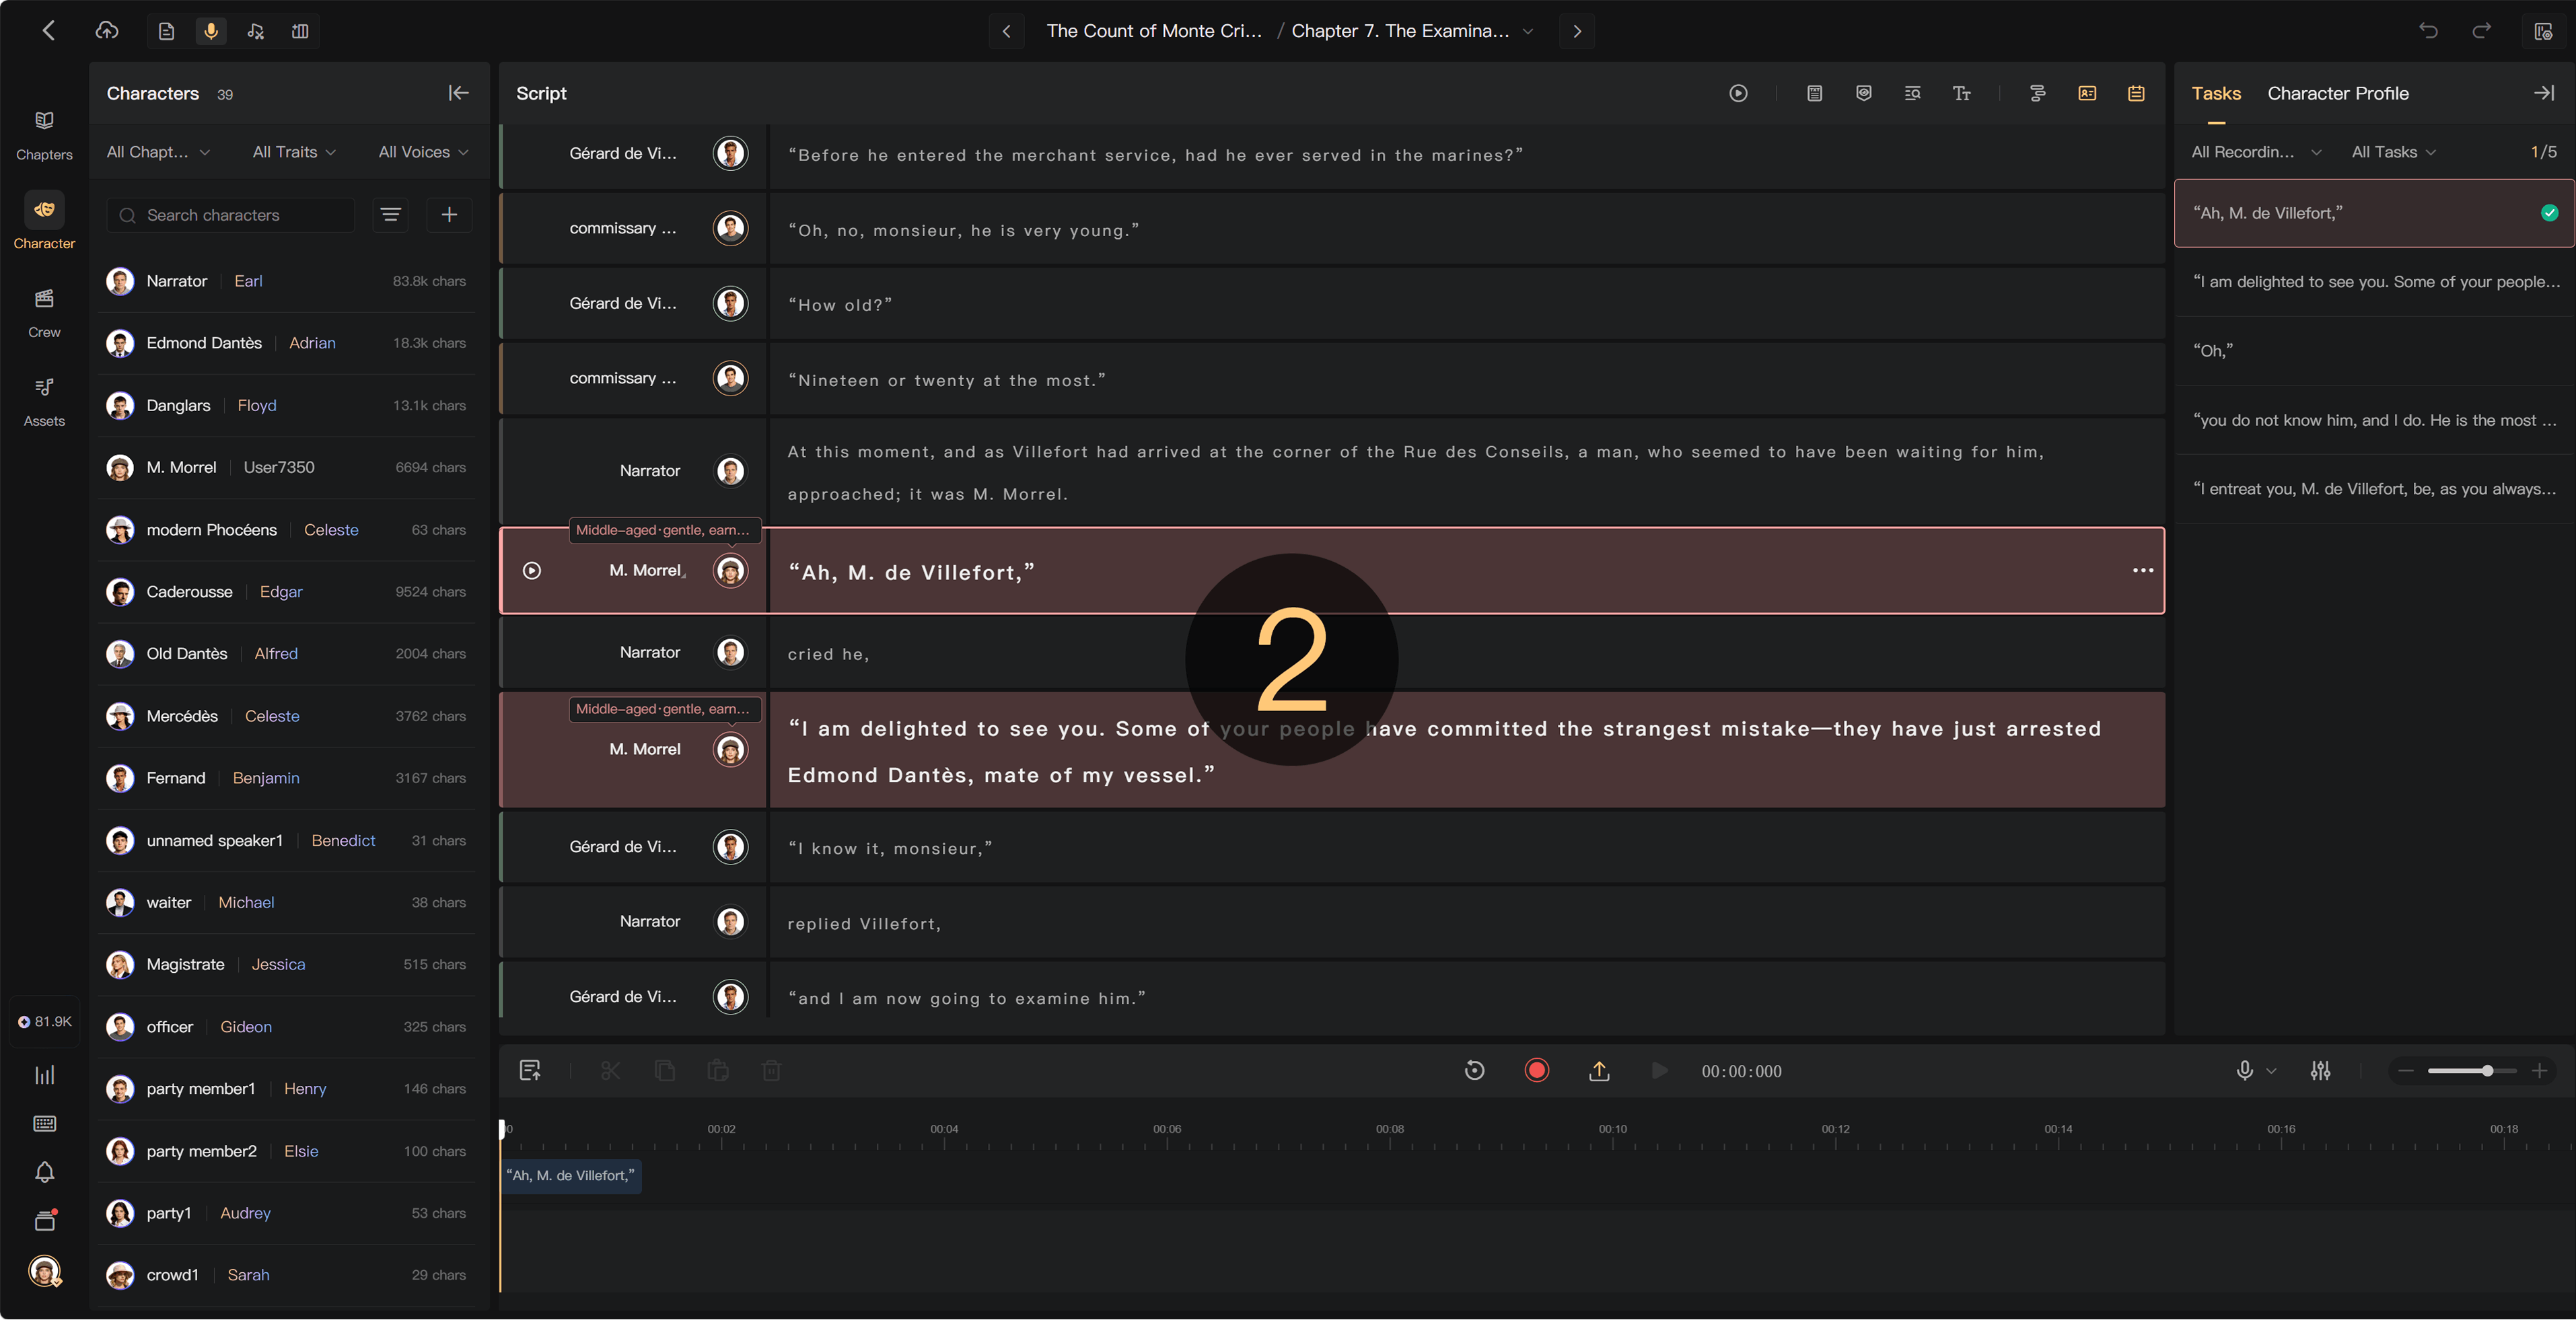The image size is (2576, 1320).
Task: Re-record with the retake circular arrow icon
Action: pyautogui.click(x=1474, y=1071)
